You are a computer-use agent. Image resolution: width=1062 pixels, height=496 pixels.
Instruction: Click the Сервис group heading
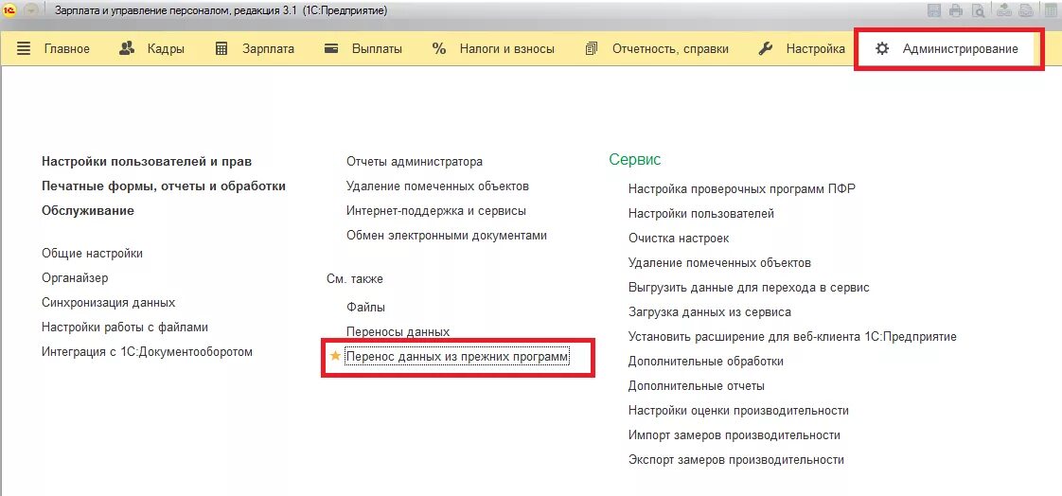tap(634, 159)
